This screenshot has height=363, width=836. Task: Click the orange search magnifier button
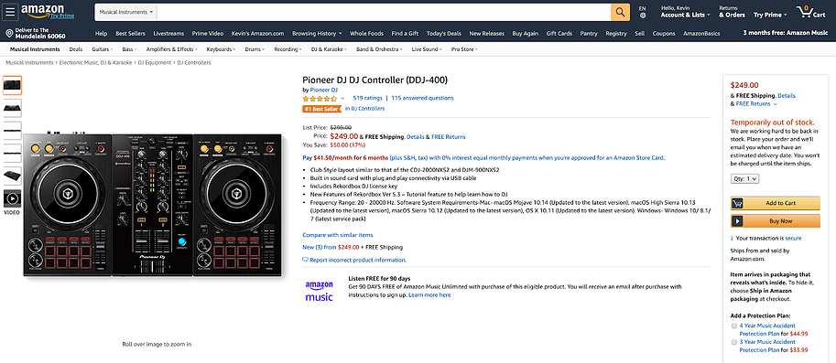pos(620,12)
